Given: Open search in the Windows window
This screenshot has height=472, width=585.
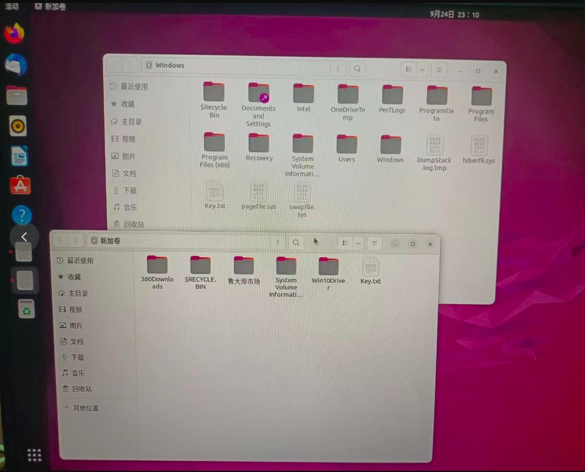Looking at the screenshot, I should [357, 69].
